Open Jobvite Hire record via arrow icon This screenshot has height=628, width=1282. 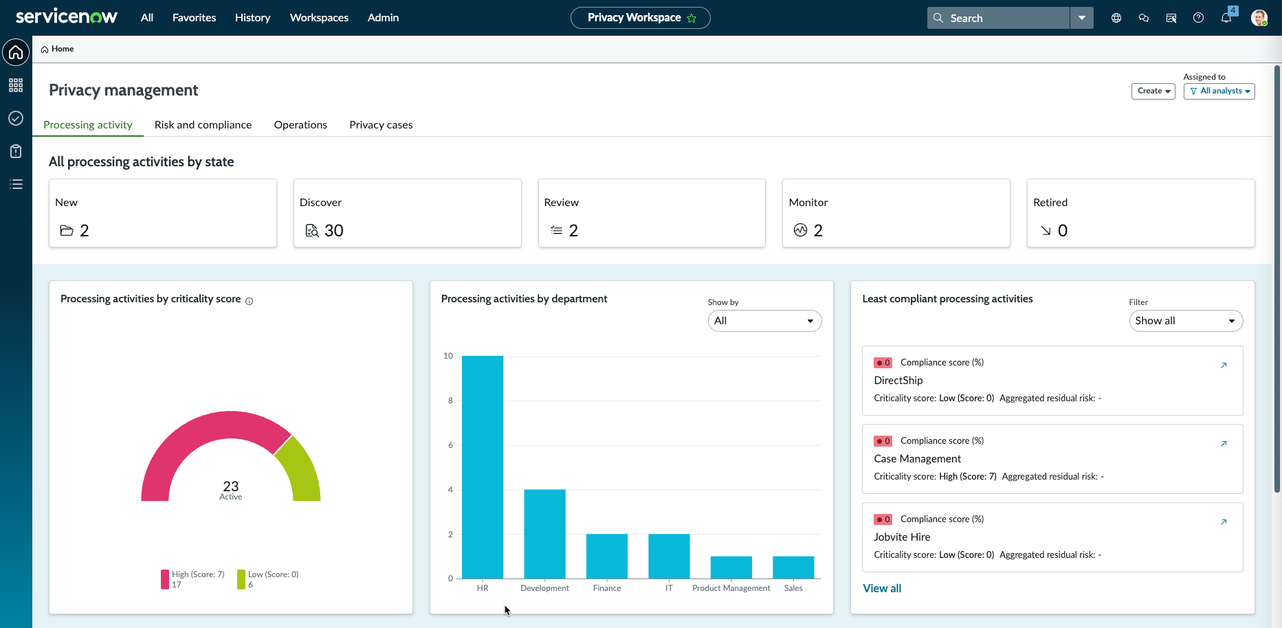[x=1224, y=522]
